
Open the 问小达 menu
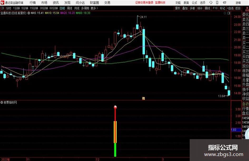(x=80, y=3)
